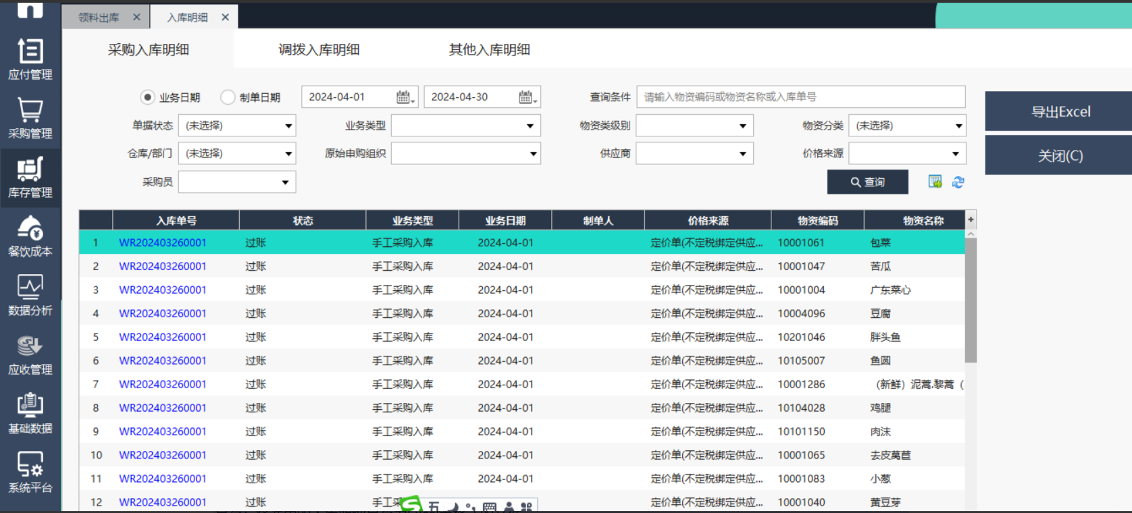Click the 查询条件 search input field
The height and width of the screenshot is (513, 1132).
800,97
